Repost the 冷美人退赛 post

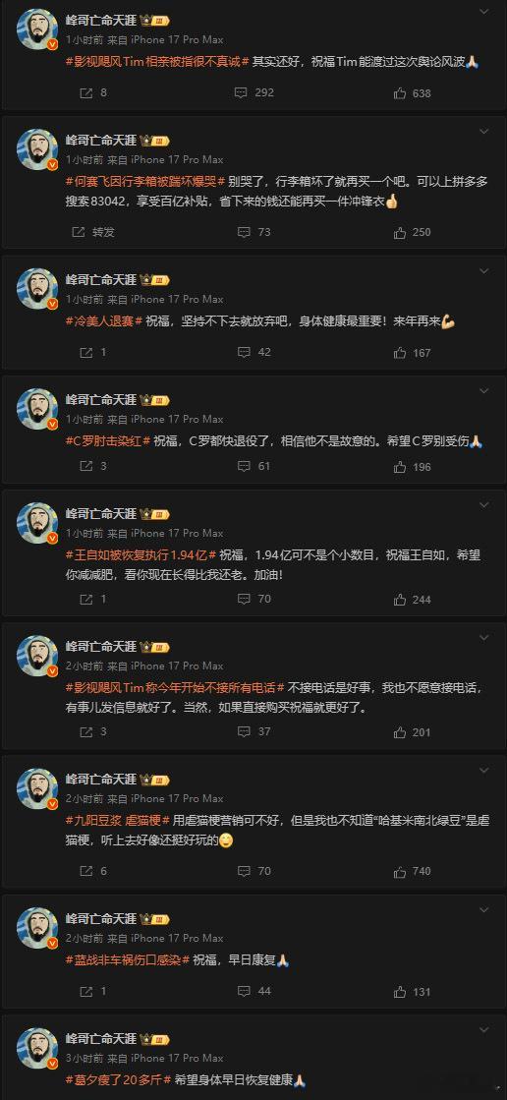coord(92,352)
